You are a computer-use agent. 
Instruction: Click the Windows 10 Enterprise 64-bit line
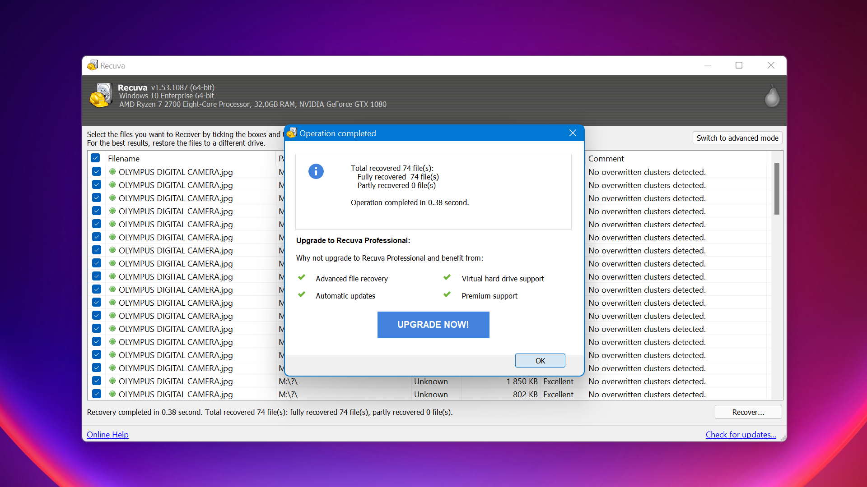[166, 96]
